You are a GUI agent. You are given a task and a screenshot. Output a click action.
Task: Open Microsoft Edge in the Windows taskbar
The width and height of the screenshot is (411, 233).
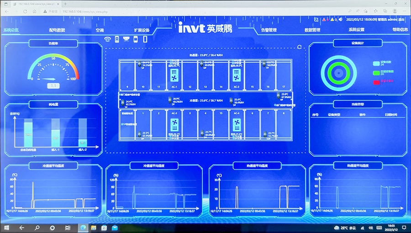tap(83, 228)
